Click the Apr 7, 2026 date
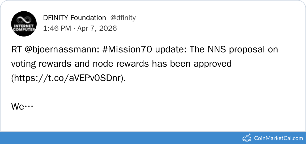The height and width of the screenshot is (144, 306). tap(97, 28)
